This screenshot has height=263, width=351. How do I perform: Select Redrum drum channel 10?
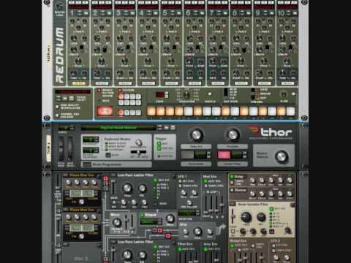point(287,83)
